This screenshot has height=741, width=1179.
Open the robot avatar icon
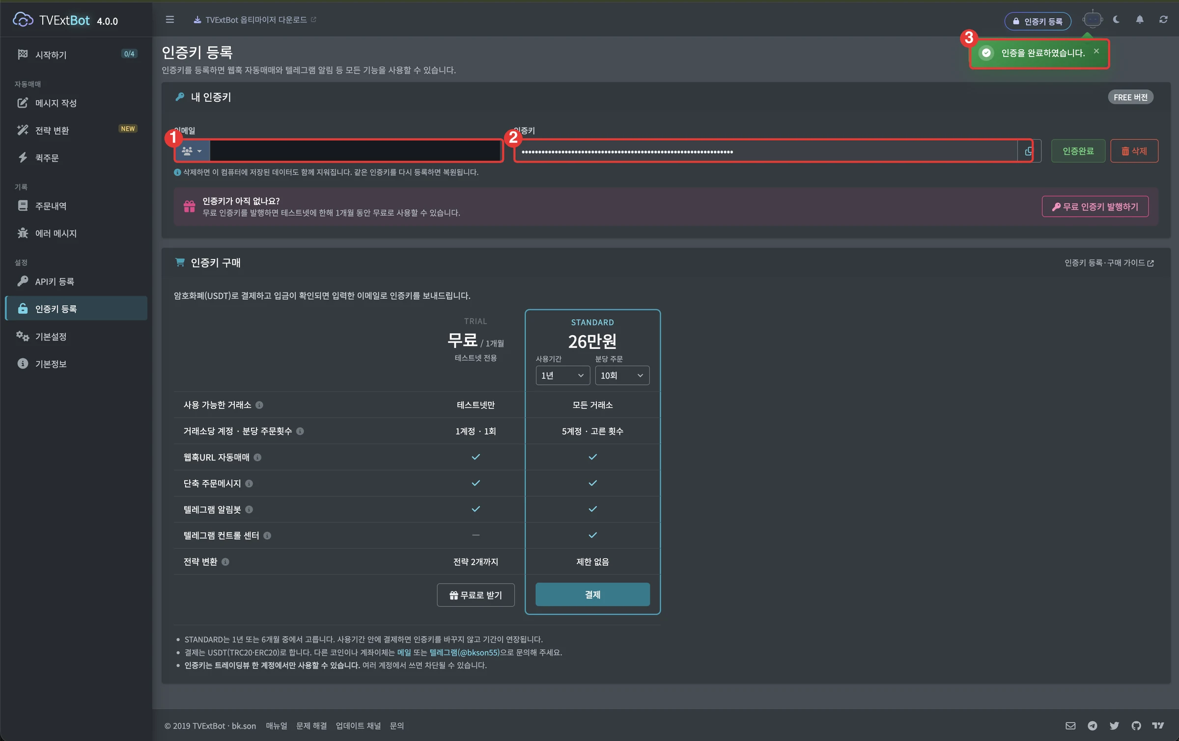(x=1093, y=20)
